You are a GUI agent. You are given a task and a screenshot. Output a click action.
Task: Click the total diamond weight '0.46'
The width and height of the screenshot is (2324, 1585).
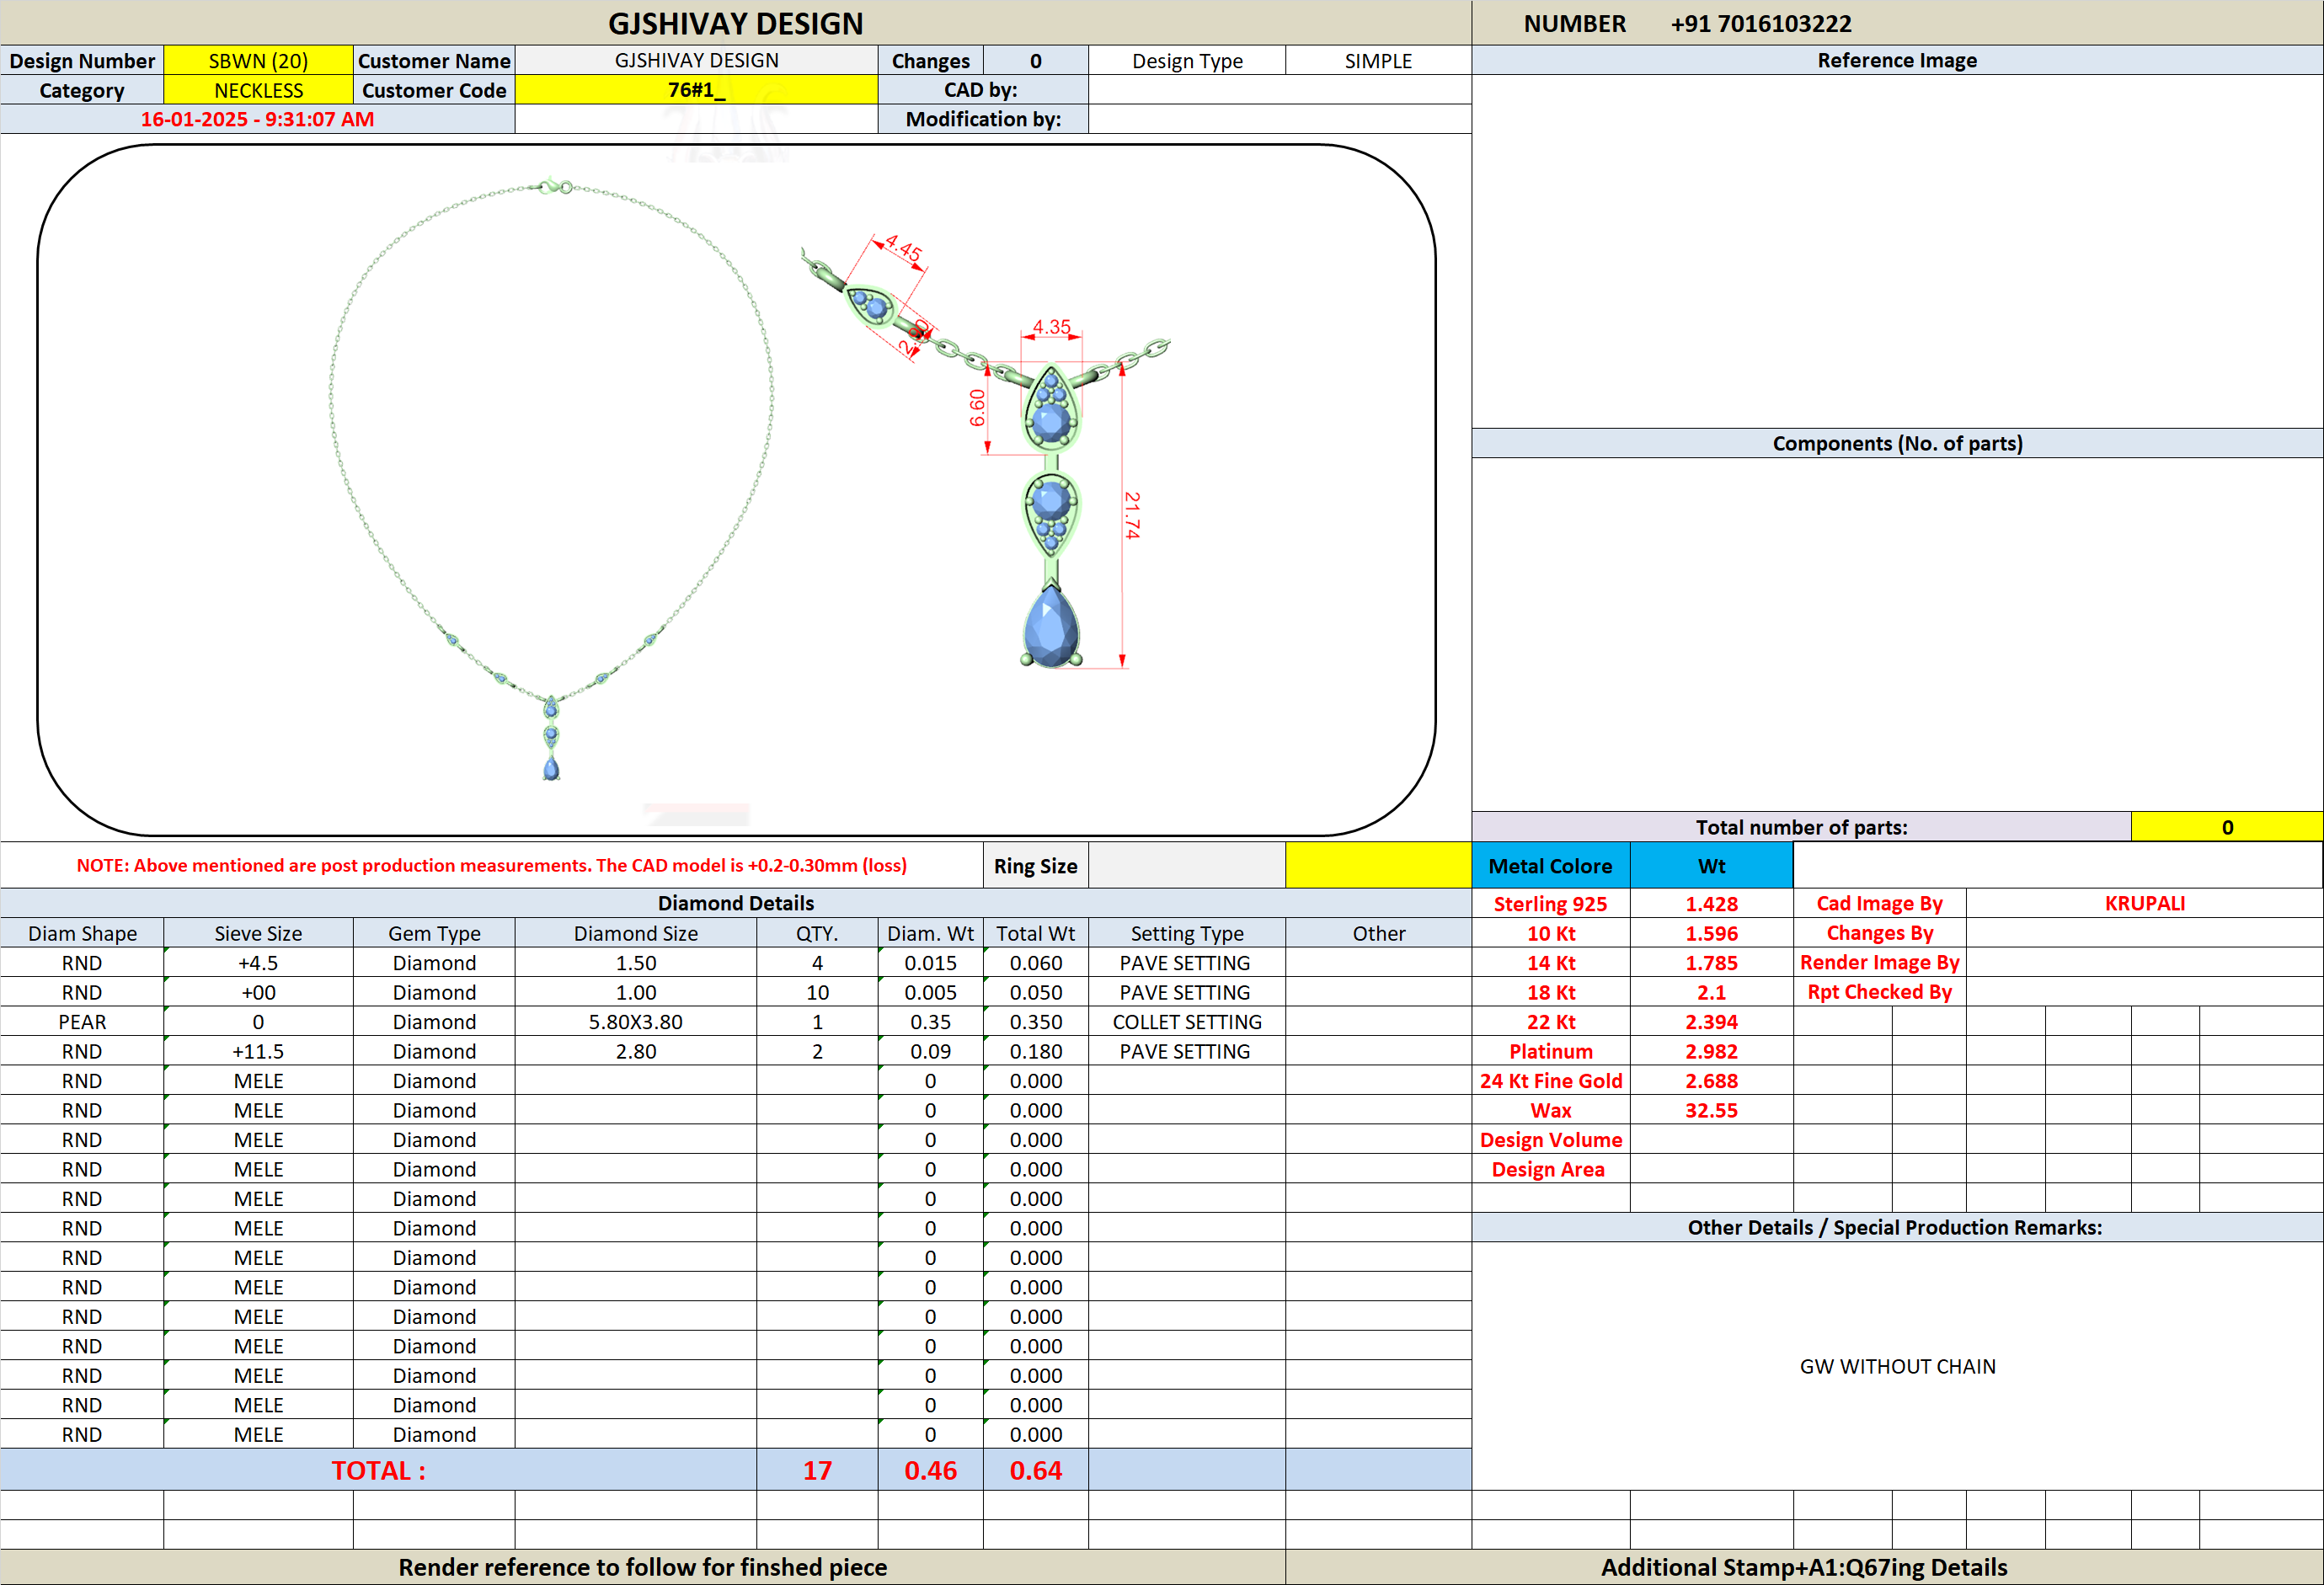point(930,1470)
